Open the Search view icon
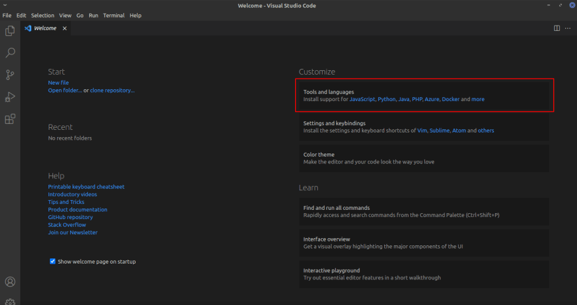Image resolution: width=577 pixels, height=305 pixels. [x=10, y=52]
